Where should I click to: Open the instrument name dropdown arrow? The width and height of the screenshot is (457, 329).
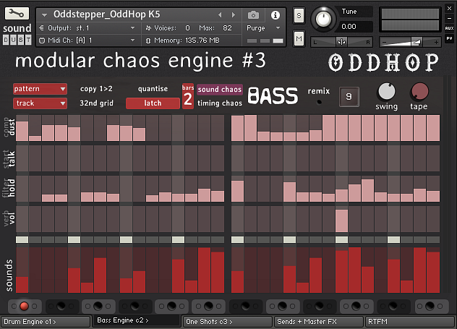44,14
